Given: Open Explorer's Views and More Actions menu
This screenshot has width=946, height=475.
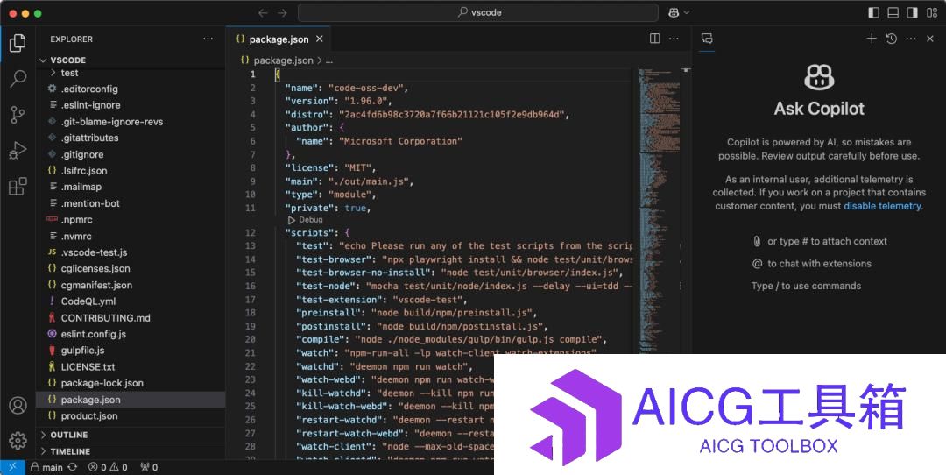Looking at the screenshot, I should click(208, 39).
